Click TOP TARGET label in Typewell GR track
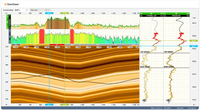 tap(145, 52)
